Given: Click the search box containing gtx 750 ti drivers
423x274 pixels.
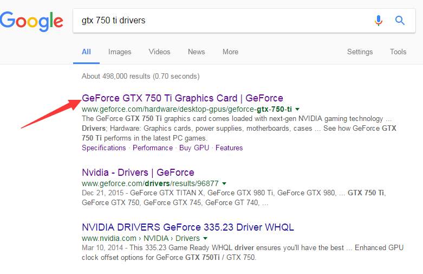Looking at the screenshot, I should click(244, 21).
